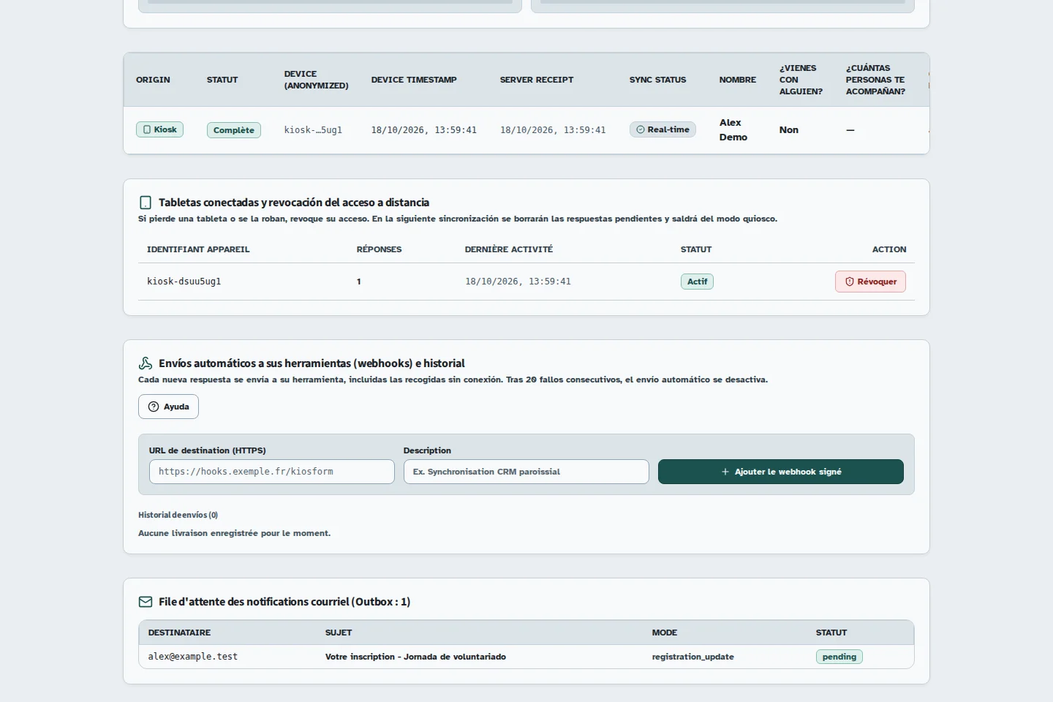Screen dimensions: 1053x702
Task: Click the ¿VIENES CON ALGUIEN? column header
Action: click(x=801, y=80)
